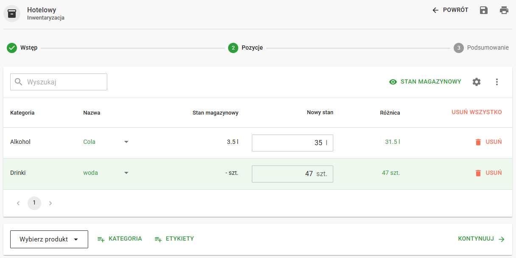Click the Wyszukaj search field
Image resolution: width=516 pixels, height=258 pixels.
tap(64, 82)
